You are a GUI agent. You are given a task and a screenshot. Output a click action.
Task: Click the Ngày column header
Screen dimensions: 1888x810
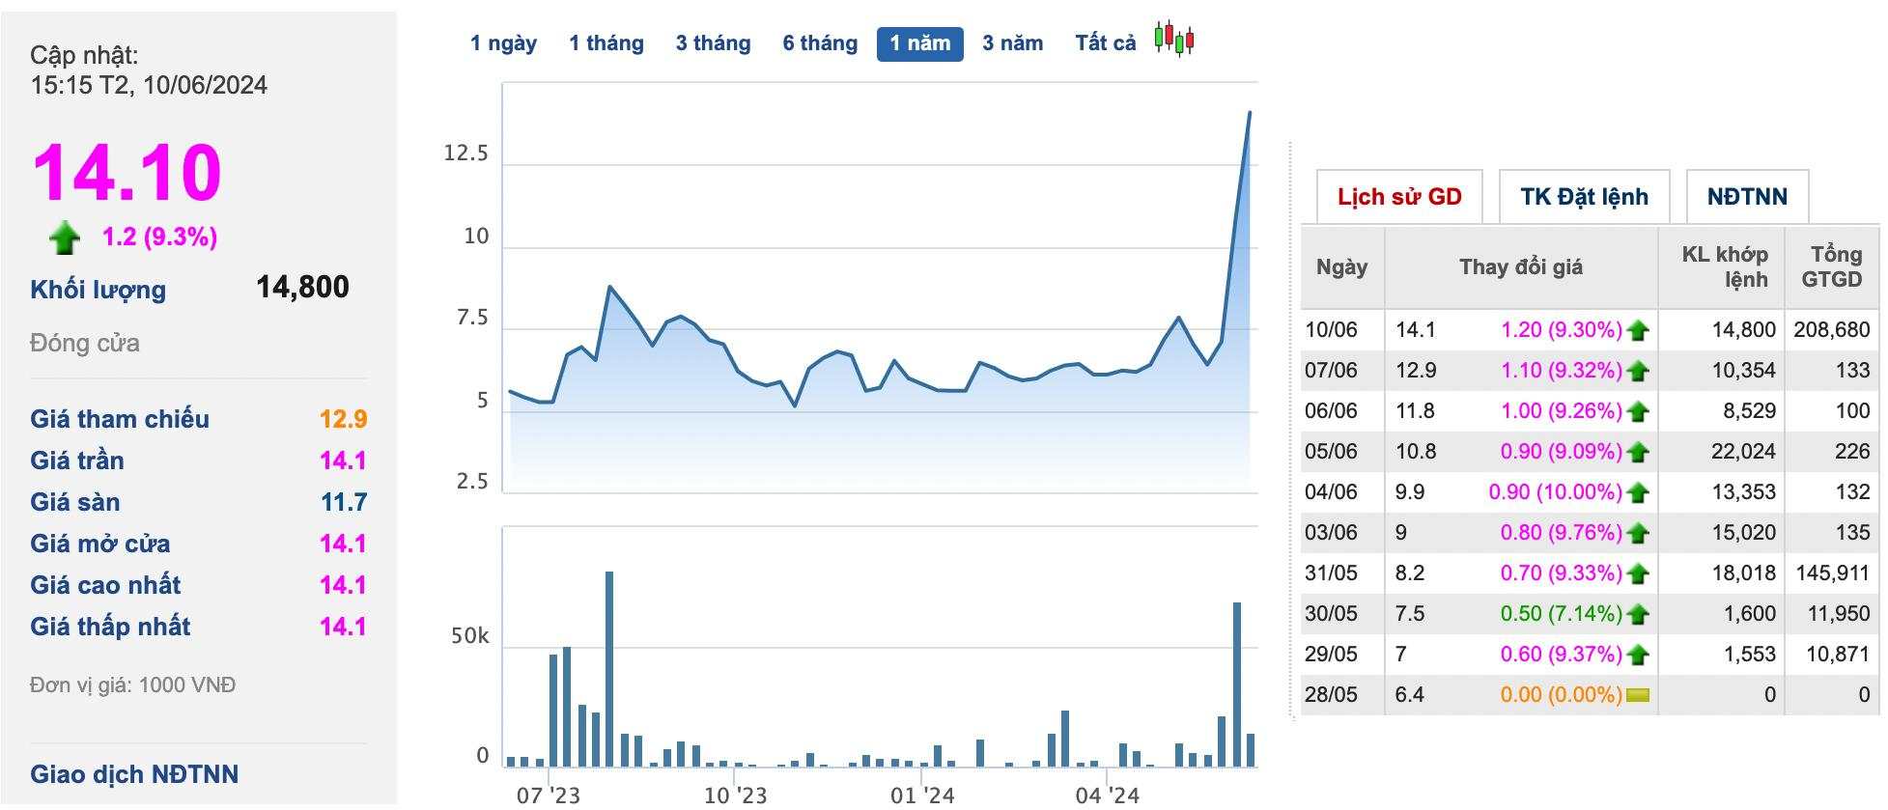(1341, 267)
